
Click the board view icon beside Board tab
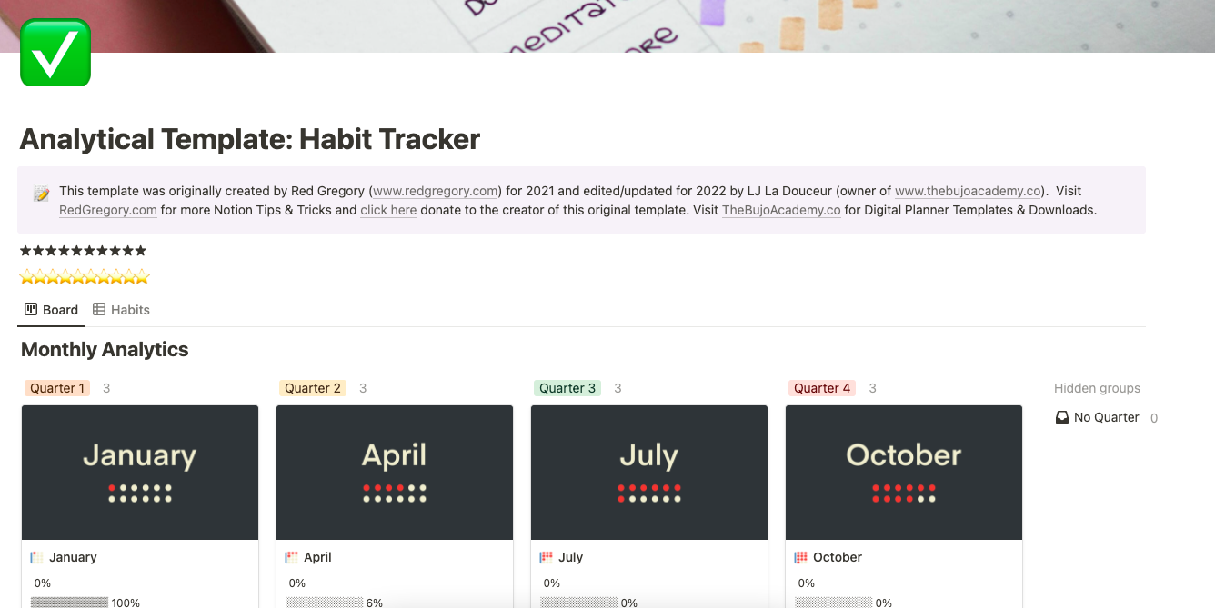tap(30, 309)
